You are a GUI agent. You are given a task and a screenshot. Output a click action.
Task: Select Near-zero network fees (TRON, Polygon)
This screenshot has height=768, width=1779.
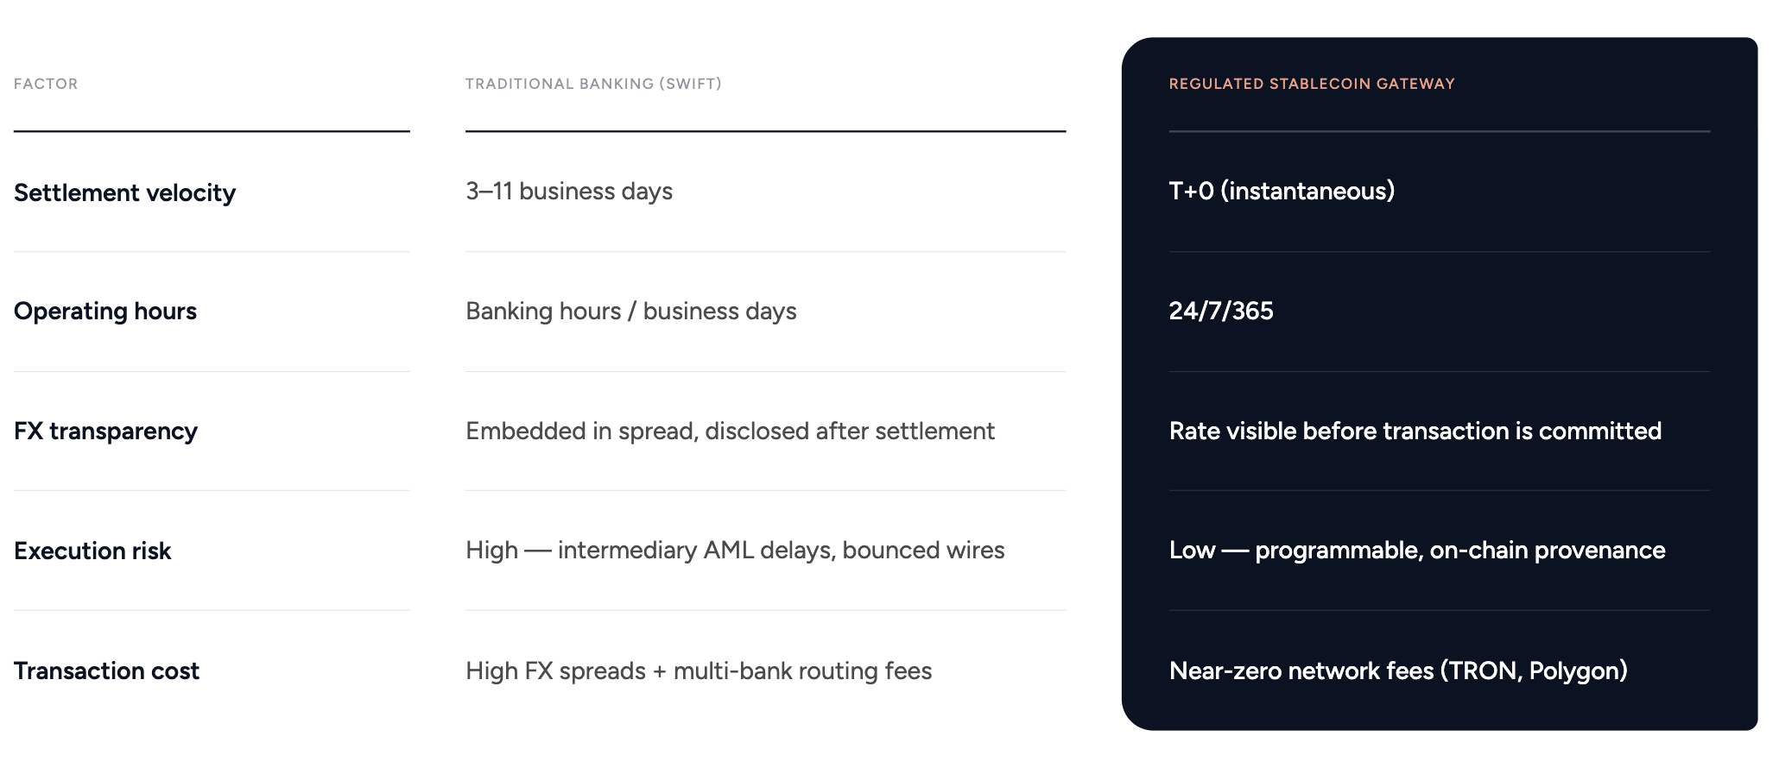(1398, 670)
